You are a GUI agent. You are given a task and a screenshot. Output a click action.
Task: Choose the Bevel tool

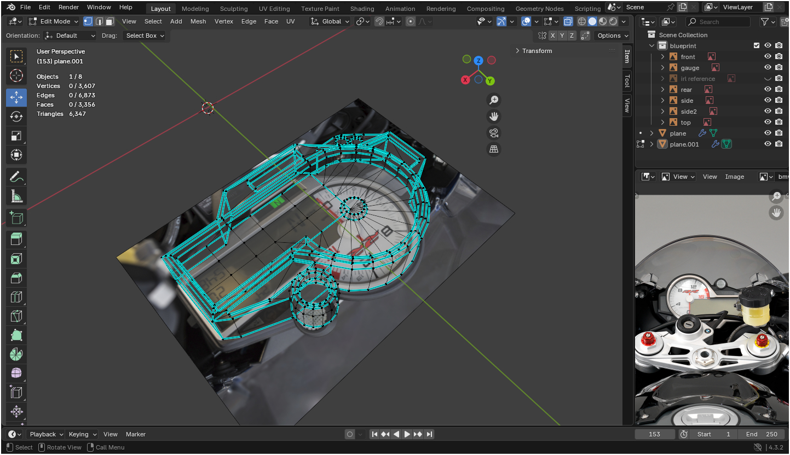click(x=16, y=278)
